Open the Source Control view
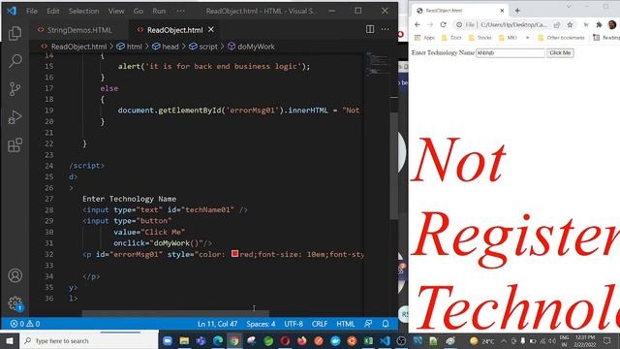 click(x=15, y=89)
